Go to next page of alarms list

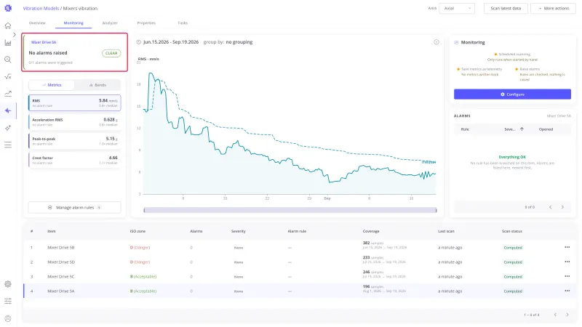click(562, 207)
